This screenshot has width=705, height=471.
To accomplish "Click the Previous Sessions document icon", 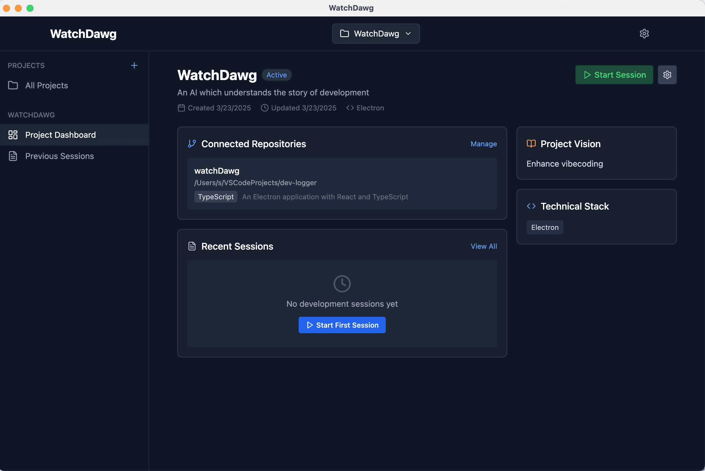I will (x=13, y=156).
